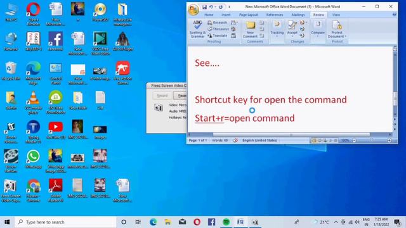Select the Recycle Bin desktop icon

(11, 70)
